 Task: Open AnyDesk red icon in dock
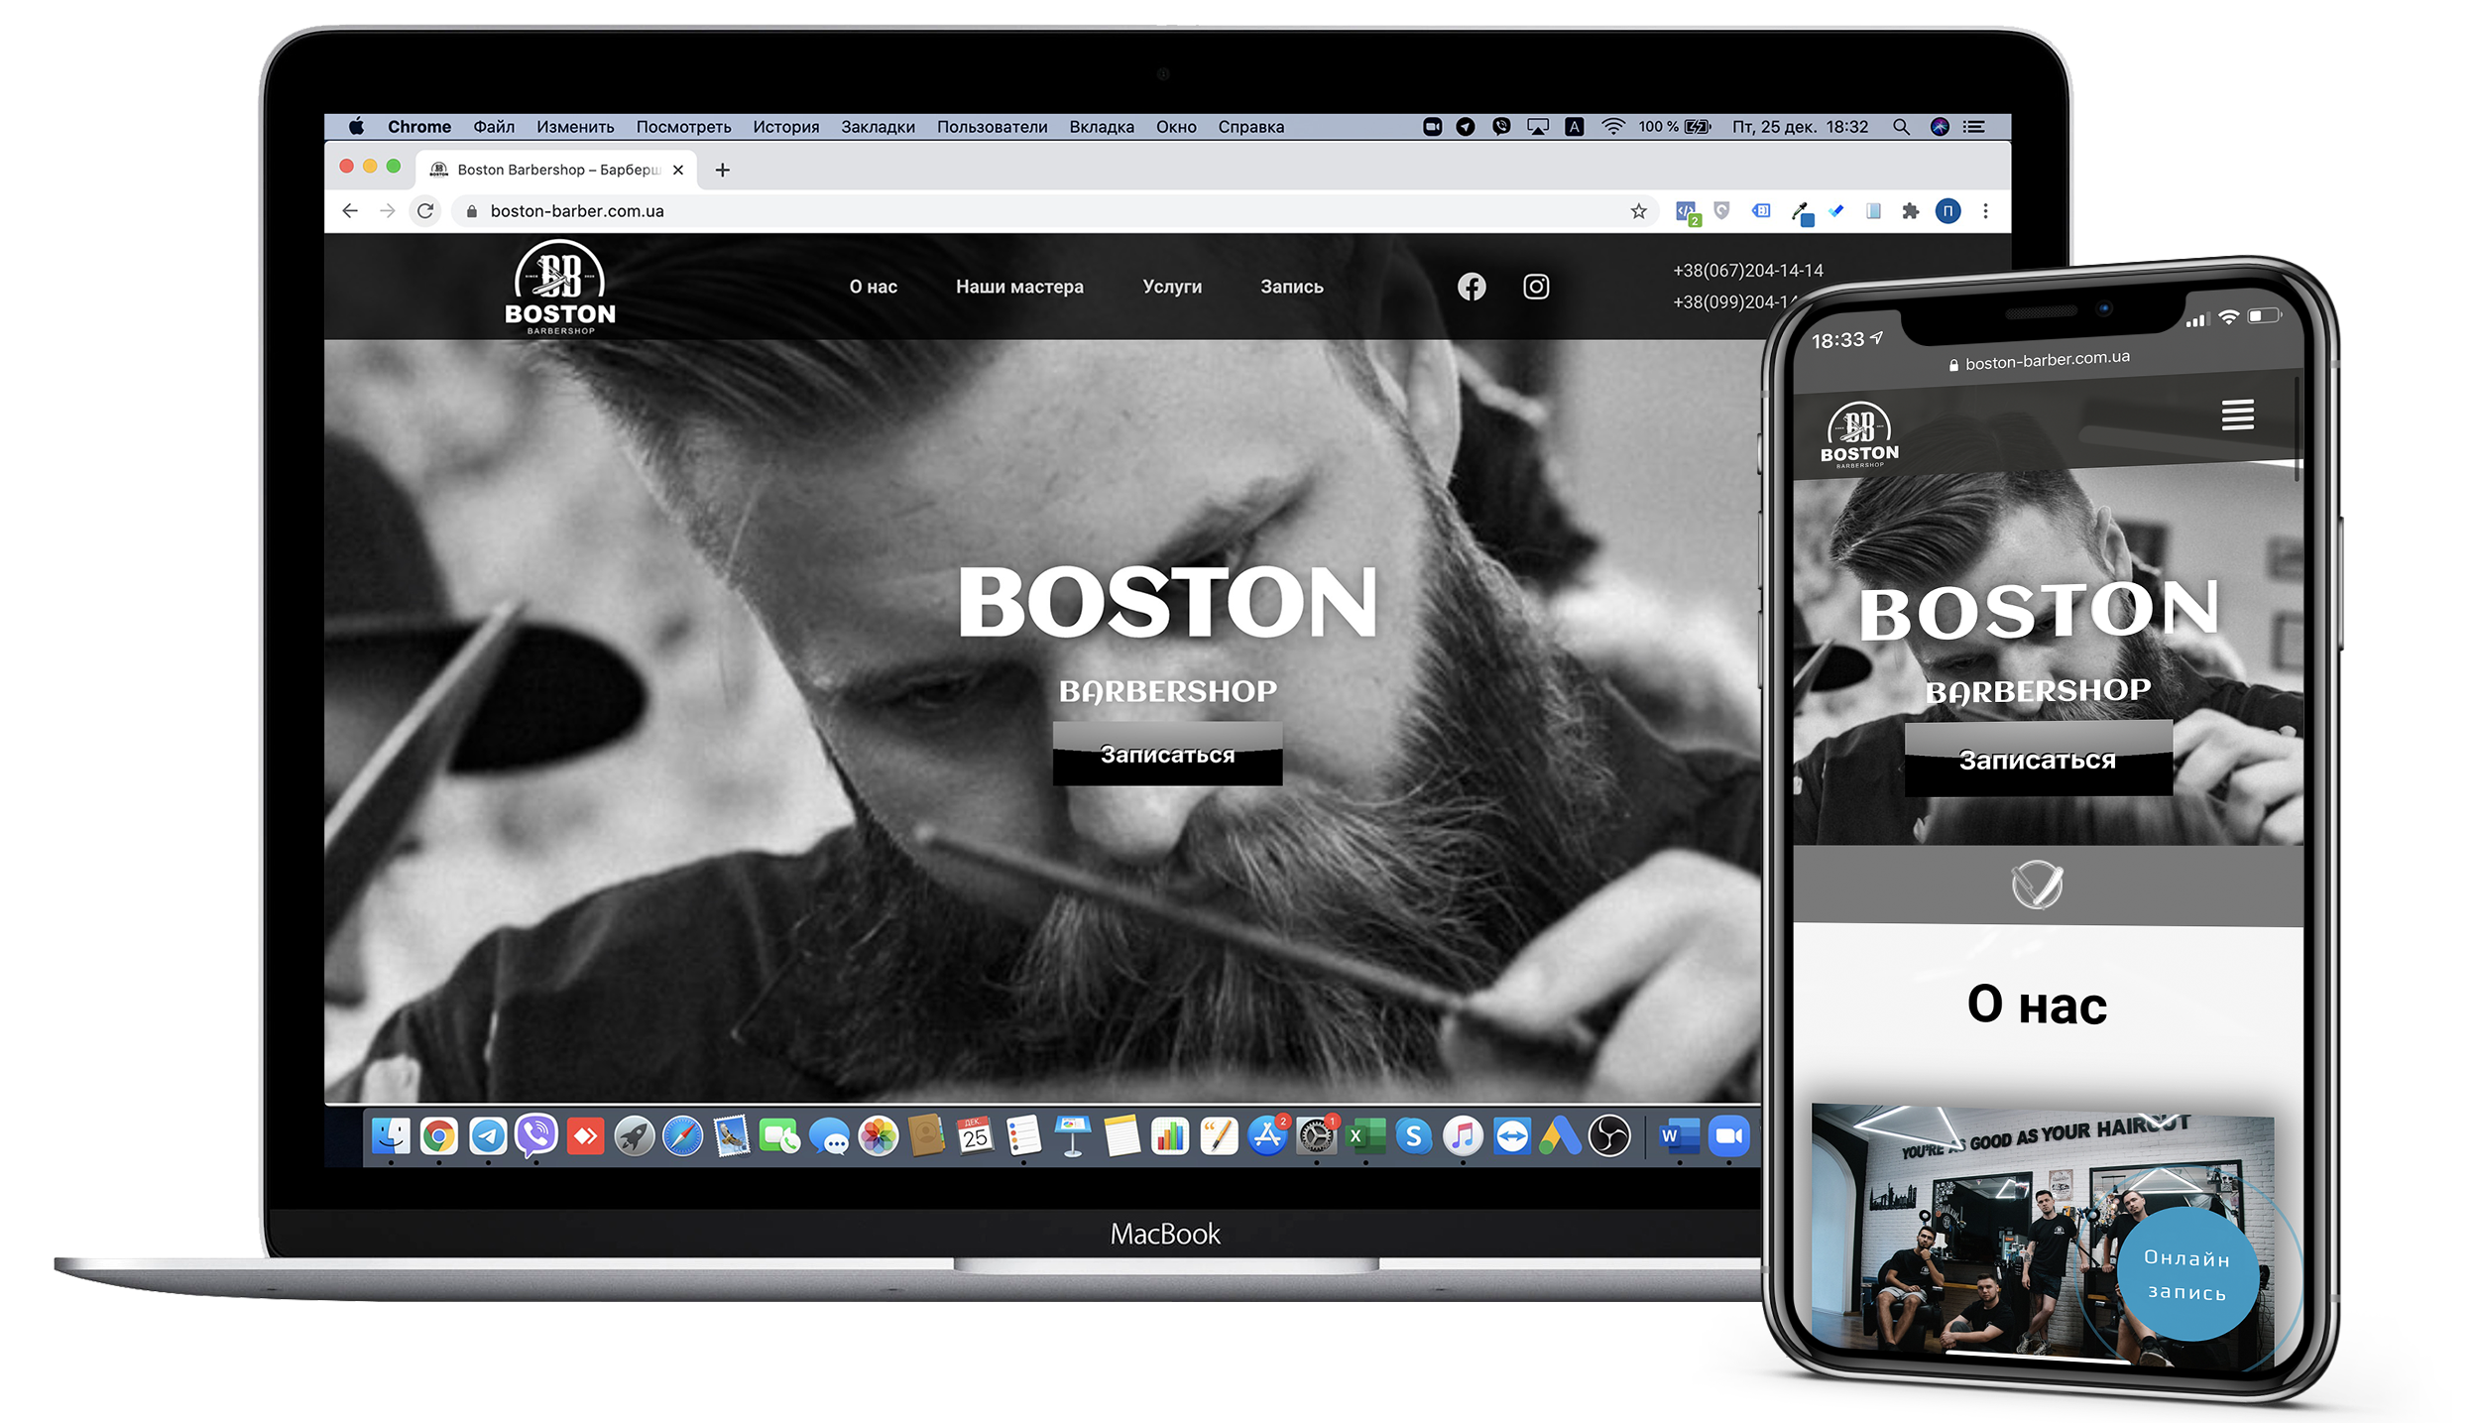click(x=585, y=1136)
